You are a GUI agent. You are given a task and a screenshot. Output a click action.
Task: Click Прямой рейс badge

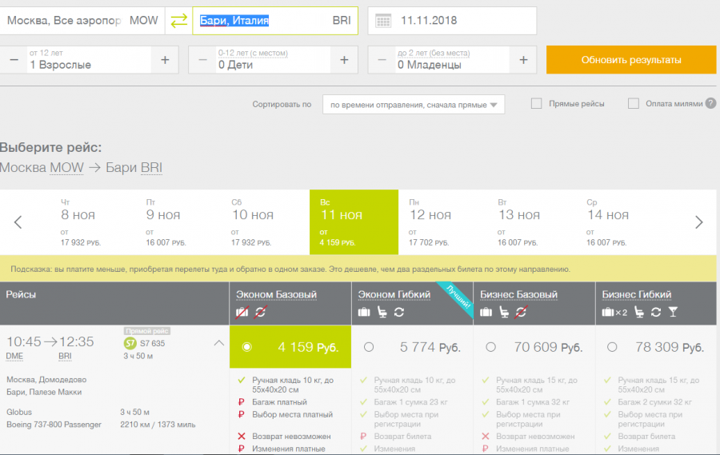(x=147, y=330)
